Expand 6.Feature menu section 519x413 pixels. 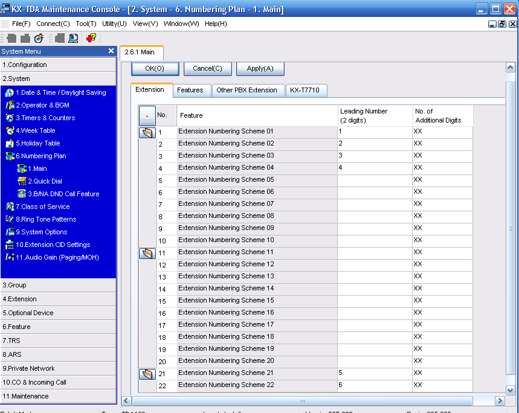(58, 327)
